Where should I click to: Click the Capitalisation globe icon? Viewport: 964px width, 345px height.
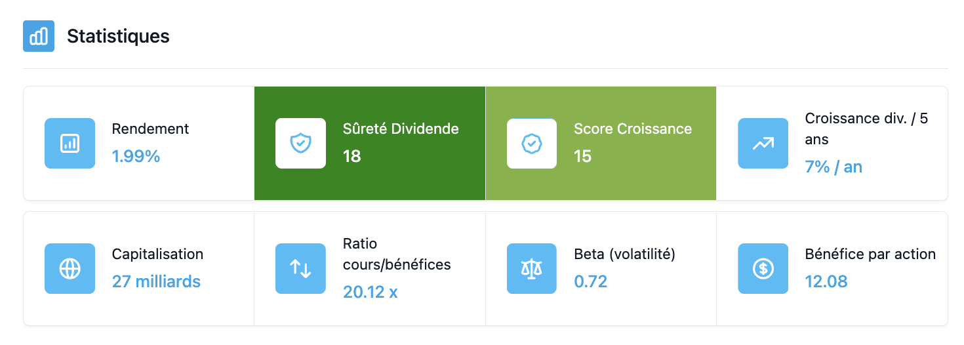click(70, 268)
